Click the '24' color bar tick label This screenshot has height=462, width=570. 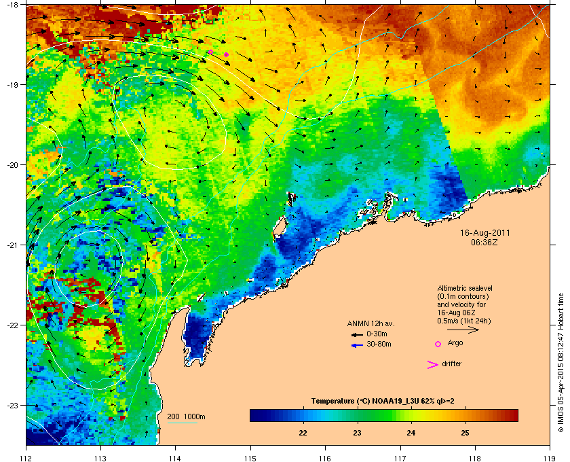point(411,433)
